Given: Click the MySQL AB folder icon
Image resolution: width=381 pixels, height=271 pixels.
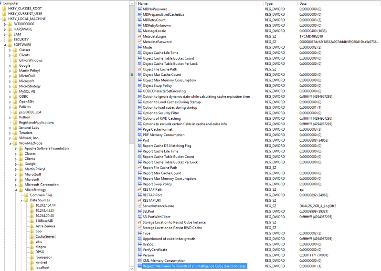Looking at the screenshot, I should [15, 91].
